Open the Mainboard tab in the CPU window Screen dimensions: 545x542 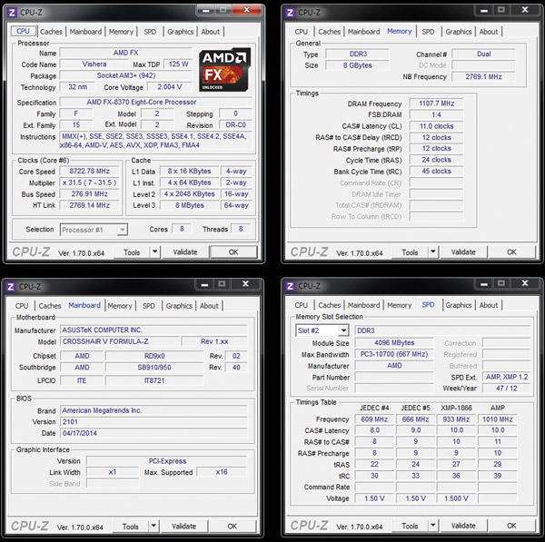tap(85, 32)
